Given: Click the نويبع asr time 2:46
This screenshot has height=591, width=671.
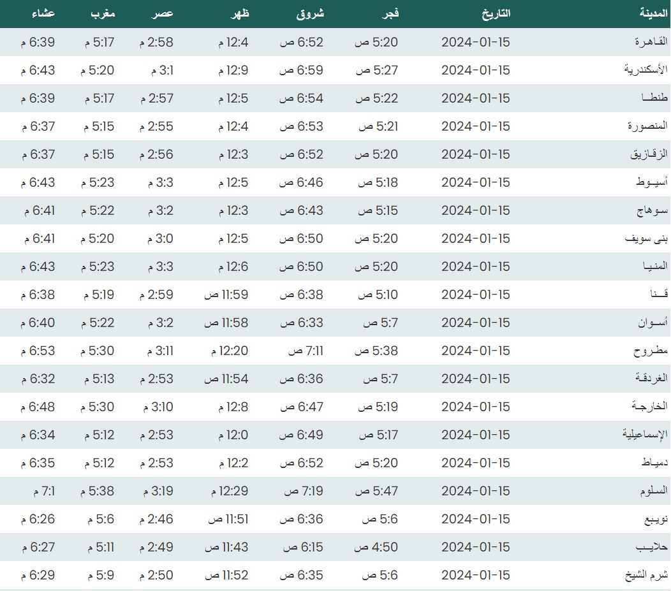Looking at the screenshot, I should pos(156,519).
